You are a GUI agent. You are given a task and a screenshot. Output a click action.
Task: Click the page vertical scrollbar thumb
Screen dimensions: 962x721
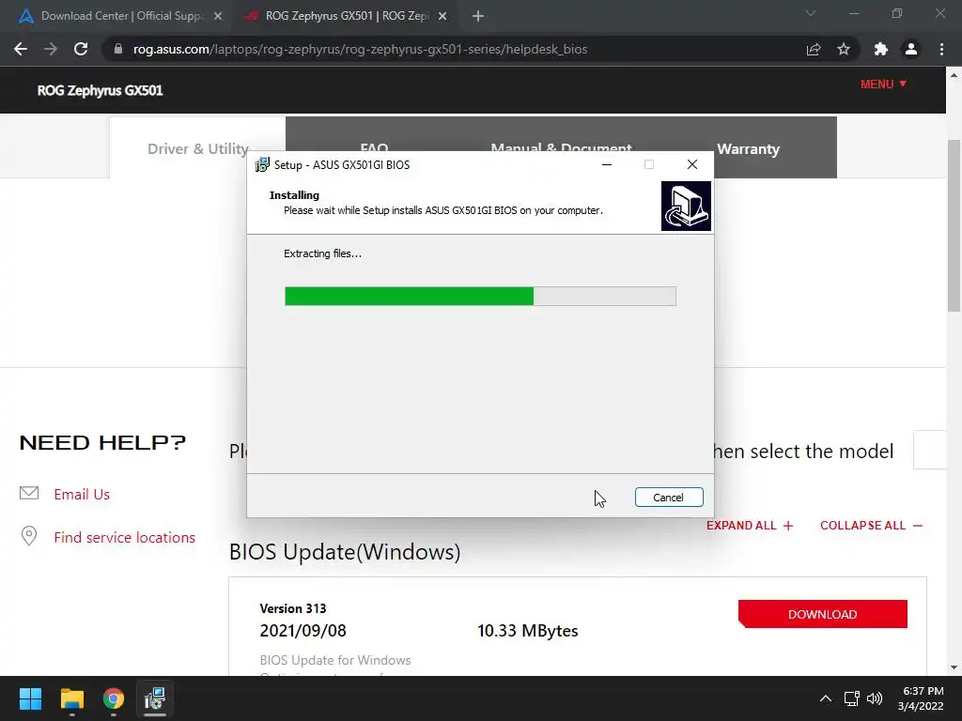(954, 225)
